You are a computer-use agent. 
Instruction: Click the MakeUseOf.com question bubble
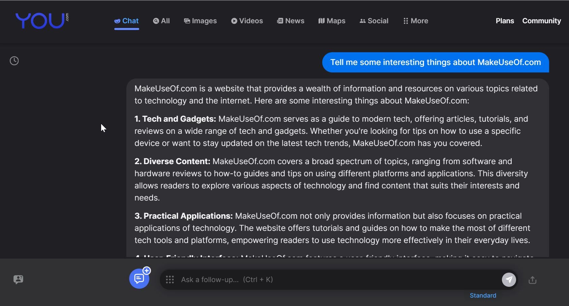[x=436, y=62]
